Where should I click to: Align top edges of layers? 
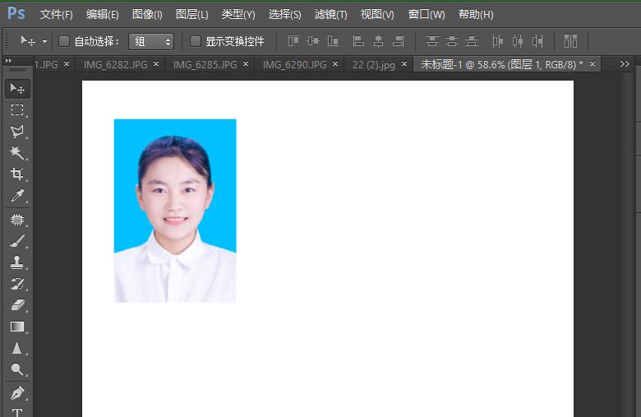click(293, 41)
